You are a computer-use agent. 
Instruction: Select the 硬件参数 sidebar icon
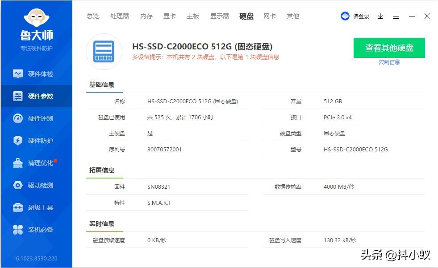[x=18, y=96]
